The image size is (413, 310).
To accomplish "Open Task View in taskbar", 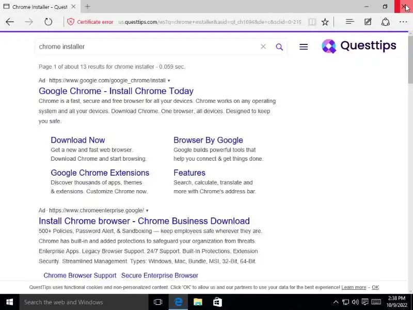I will pos(158,302).
